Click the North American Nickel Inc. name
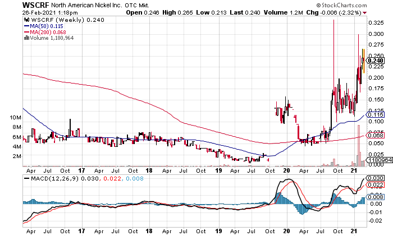 86,5
